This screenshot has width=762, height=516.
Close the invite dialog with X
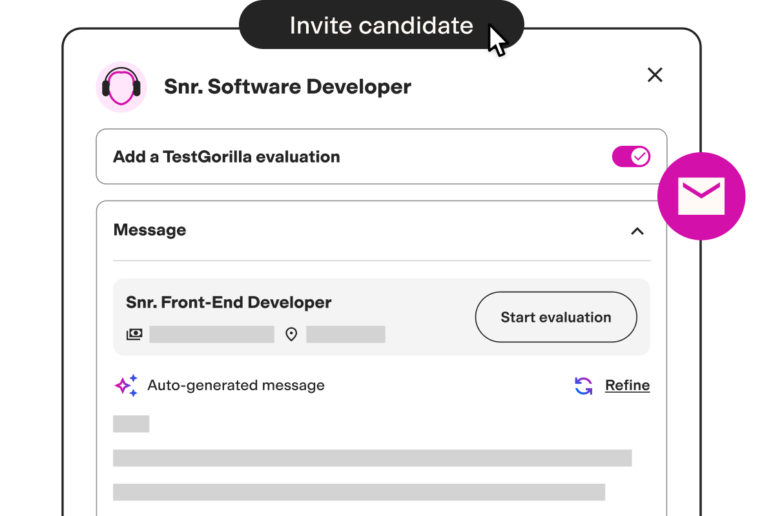[655, 75]
